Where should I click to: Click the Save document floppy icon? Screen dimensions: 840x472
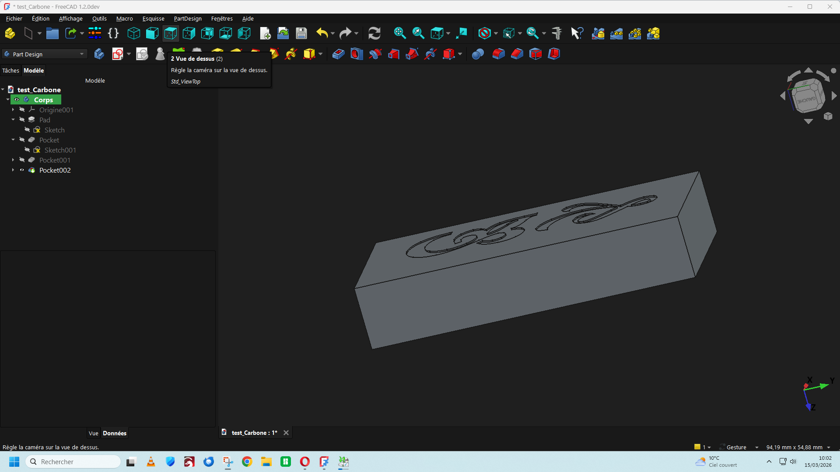[x=301, y=33]
